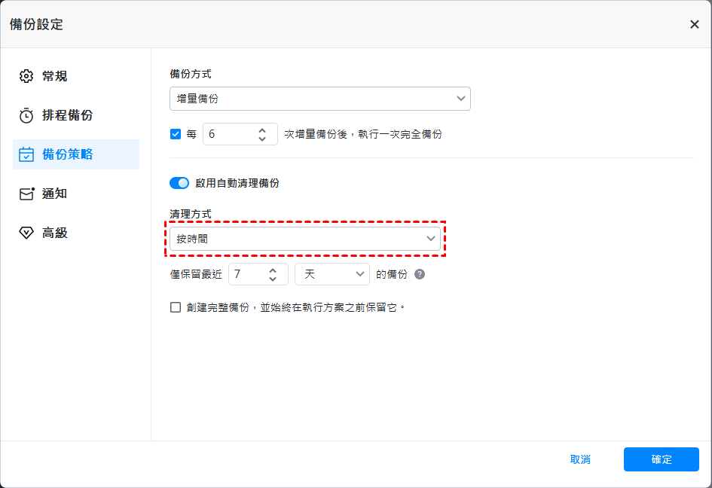
Task: Expand the 清理方式 dropdown showing 按時間
Action: coord(304,239)
